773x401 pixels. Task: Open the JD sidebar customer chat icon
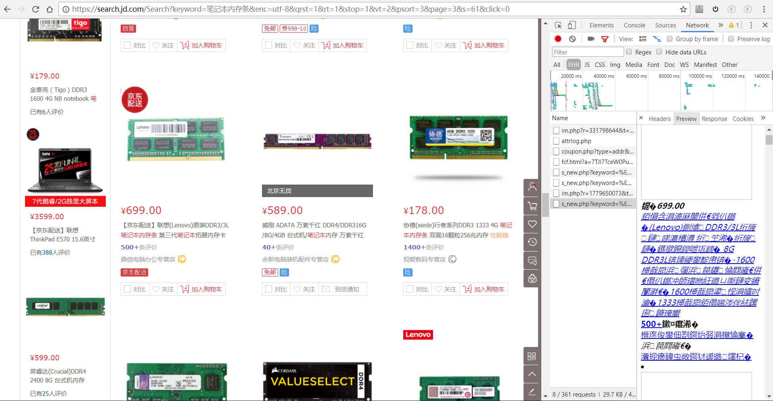[x=532, y=260]
